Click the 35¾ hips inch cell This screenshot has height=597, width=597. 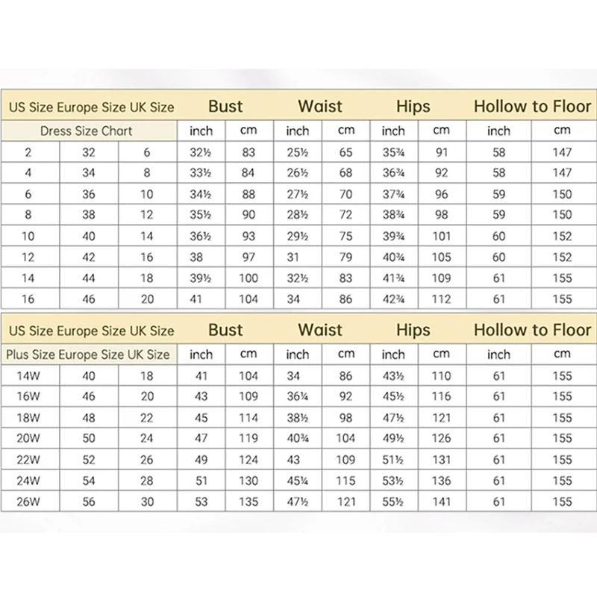(393, 152)
